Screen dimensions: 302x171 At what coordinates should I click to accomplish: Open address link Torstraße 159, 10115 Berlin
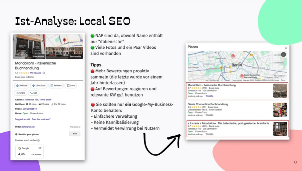(38, 100)
